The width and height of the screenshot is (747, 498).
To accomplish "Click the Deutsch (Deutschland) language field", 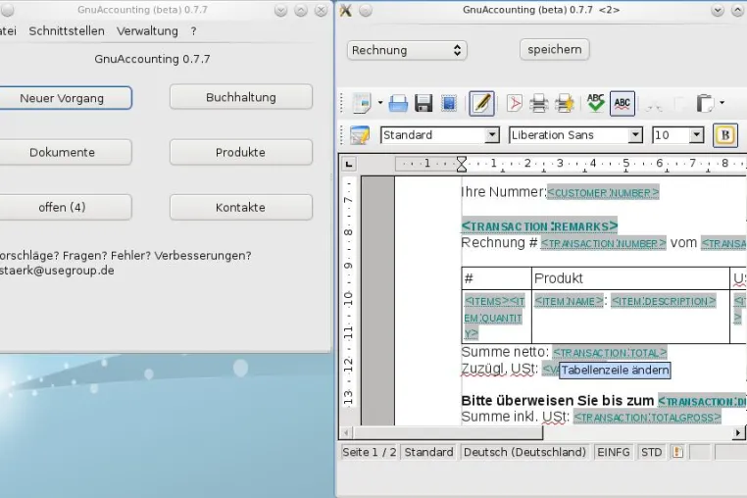I will tap(524, 452).
